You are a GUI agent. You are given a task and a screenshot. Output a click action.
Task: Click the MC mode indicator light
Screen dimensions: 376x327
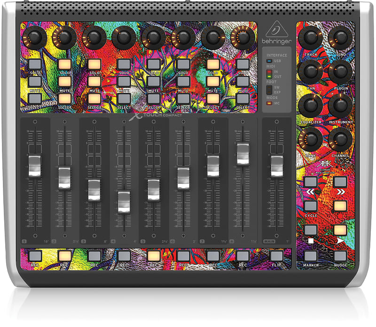click(x=268, y=103)
